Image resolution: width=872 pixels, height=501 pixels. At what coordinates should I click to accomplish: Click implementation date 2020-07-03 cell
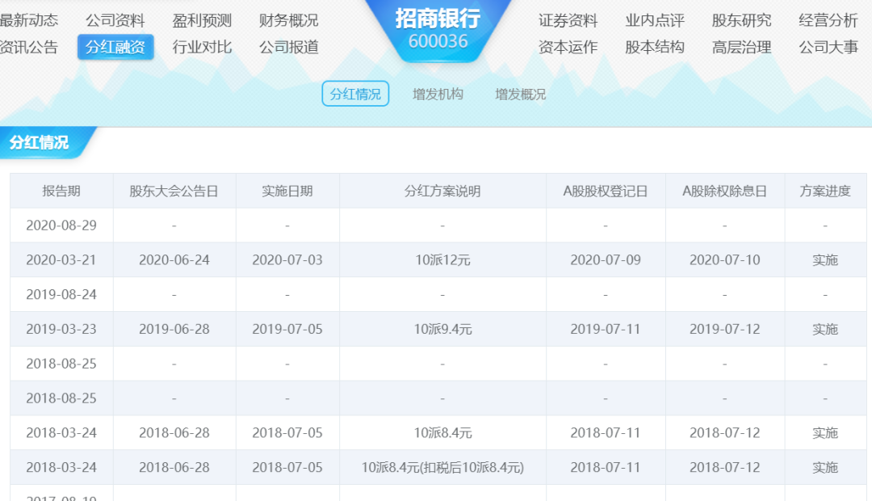(x=287, y=260)
